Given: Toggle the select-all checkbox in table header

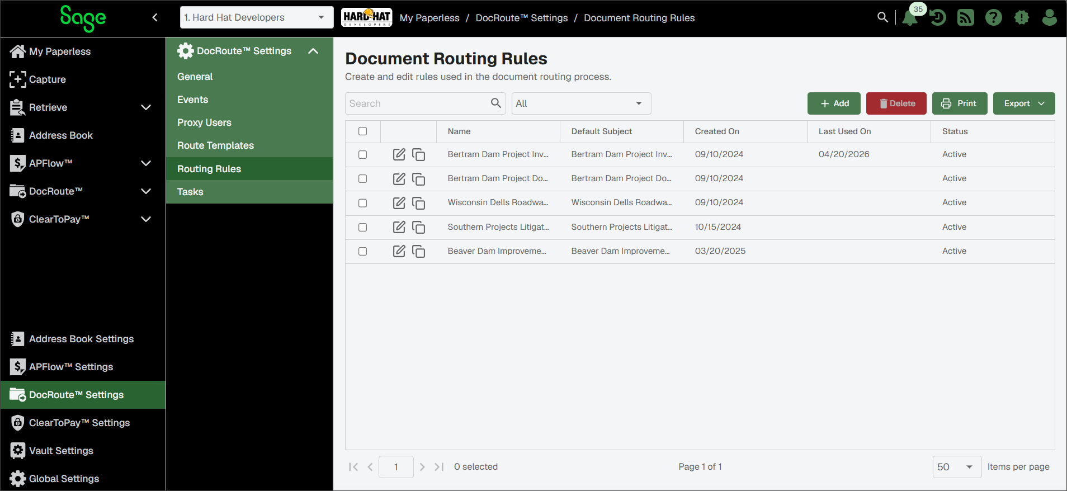Looking at the screenshot, I should click(363, 131).
